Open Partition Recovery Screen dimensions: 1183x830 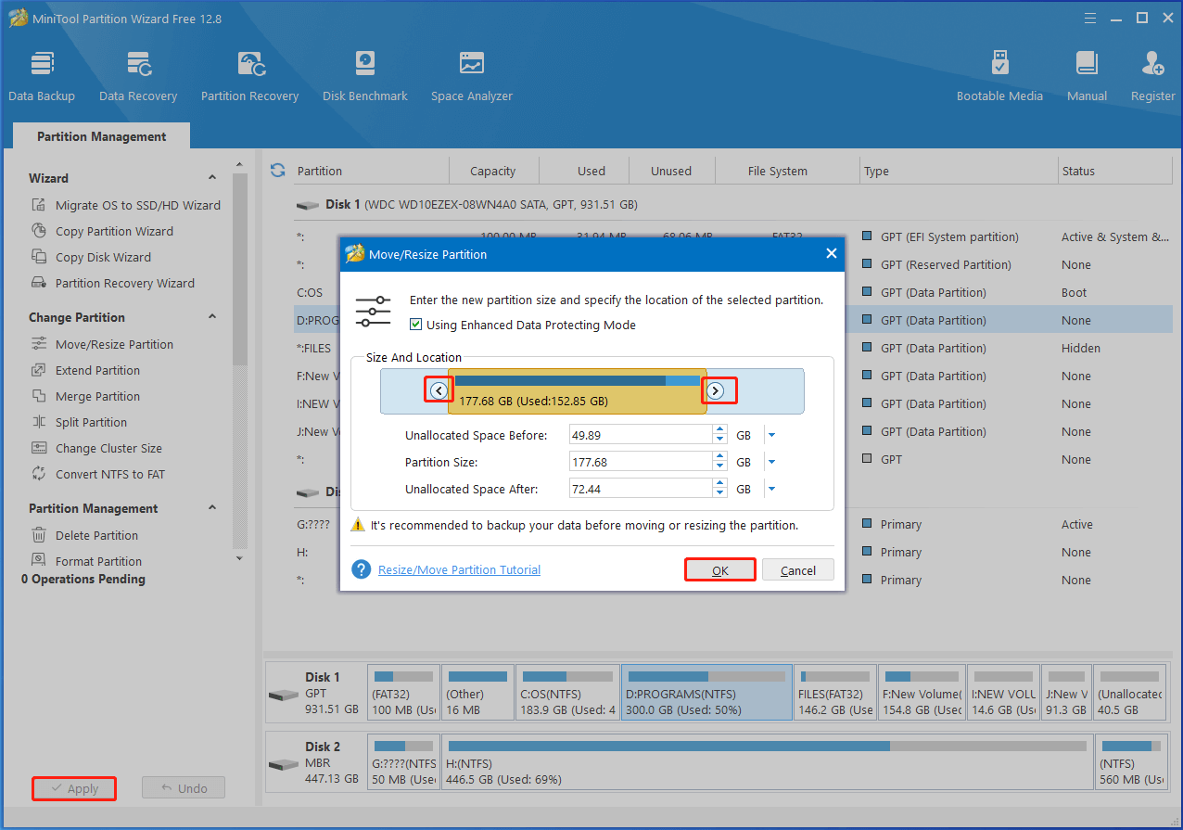click(x=249, y=76)
